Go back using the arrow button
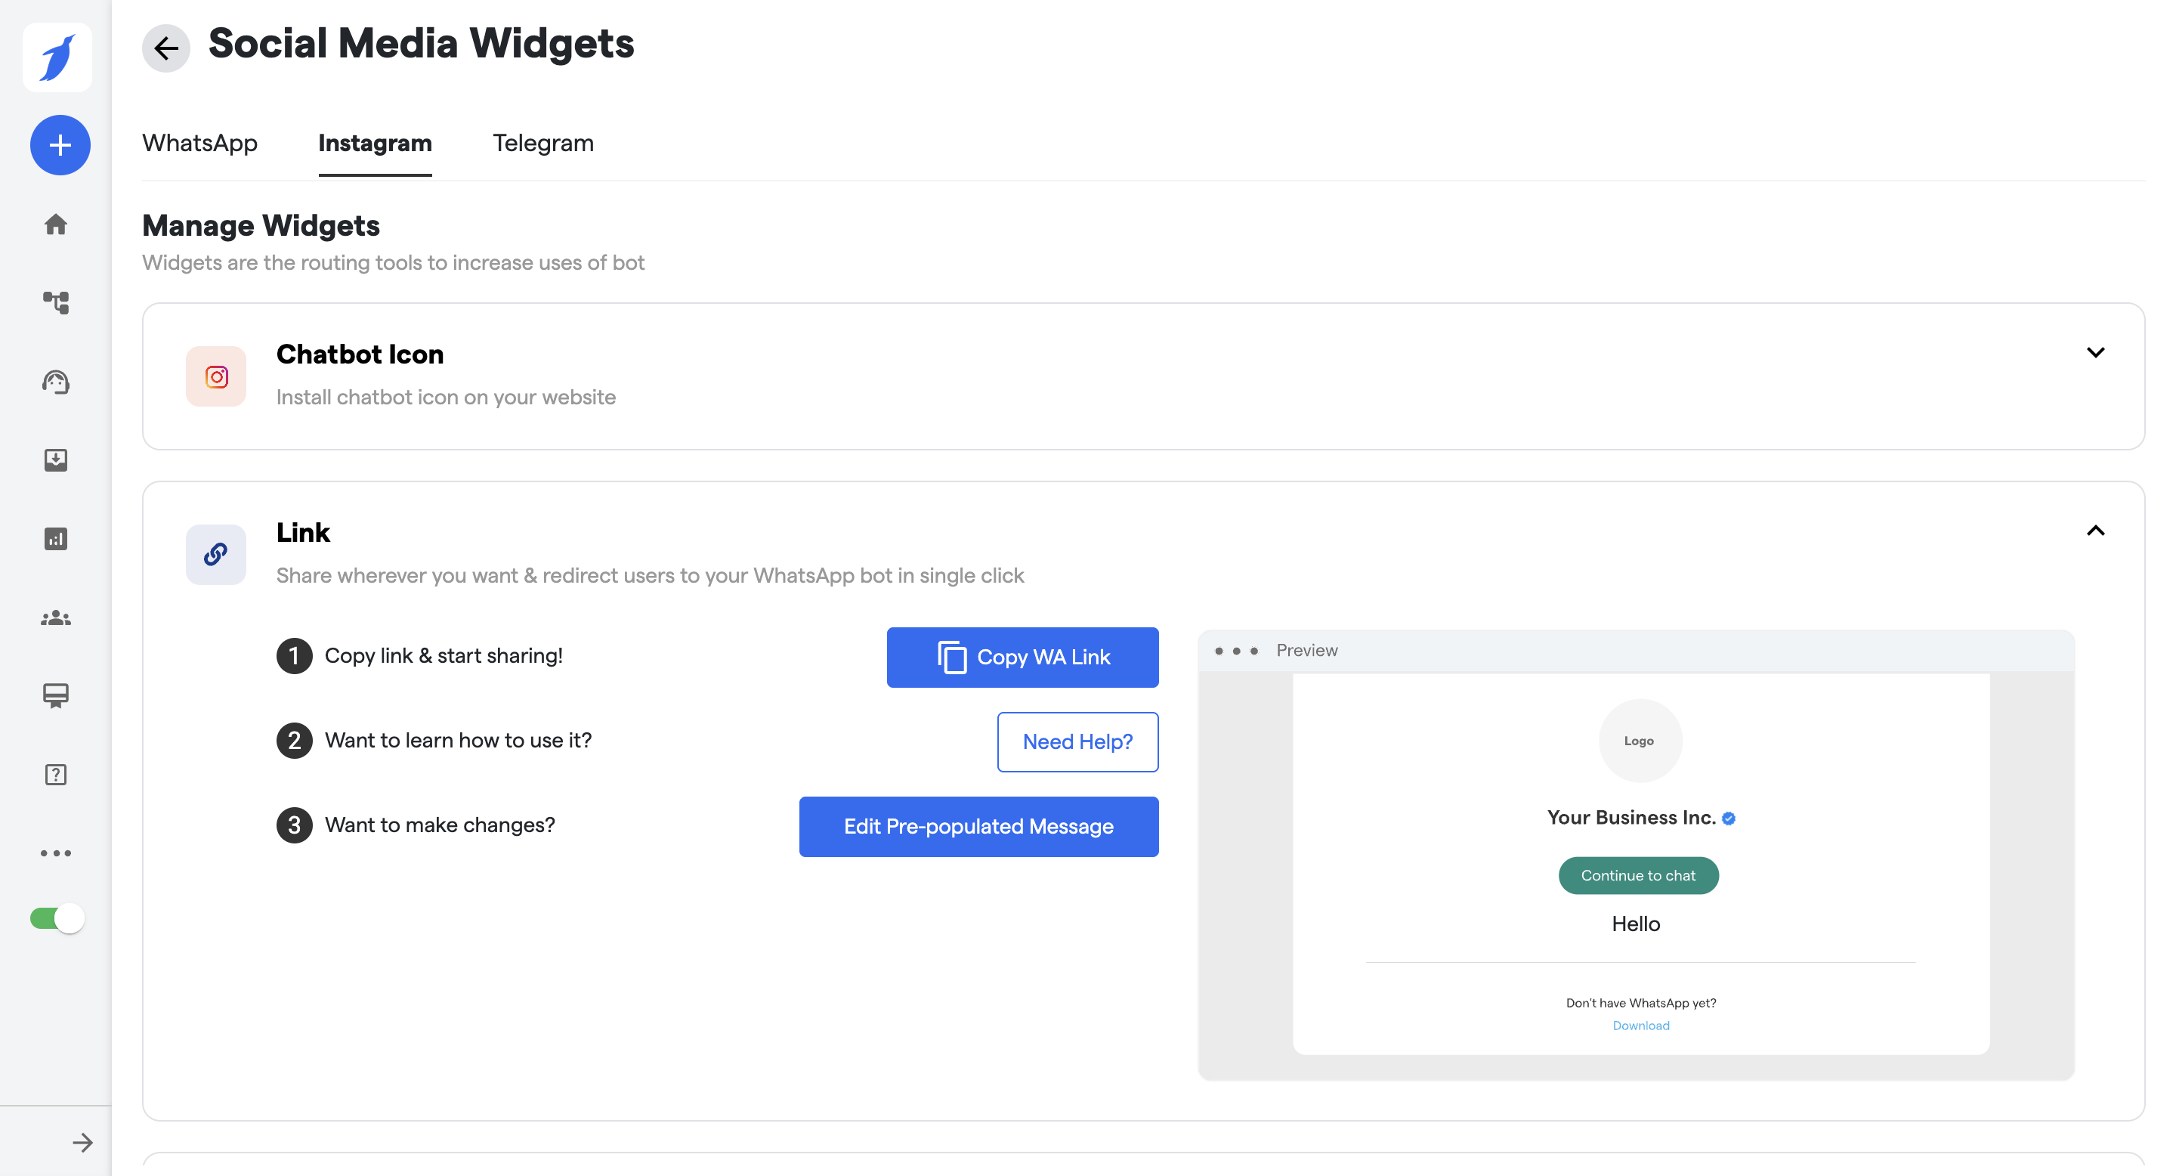This screenshot has height=1176, width=2173. (166, 48)
